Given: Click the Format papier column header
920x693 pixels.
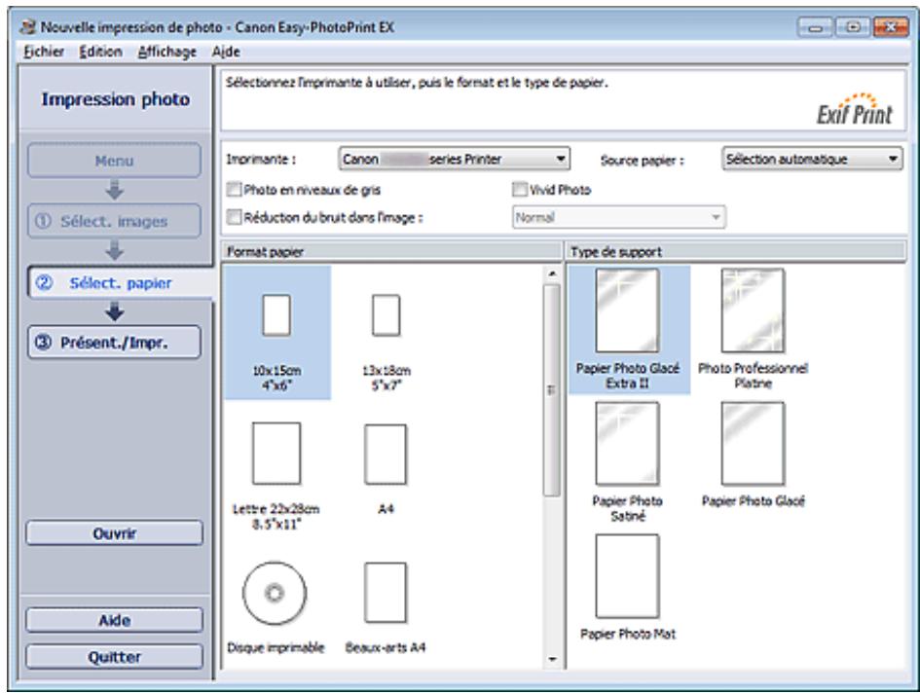Looking at the screenshot, I should [x=392, y=252].
